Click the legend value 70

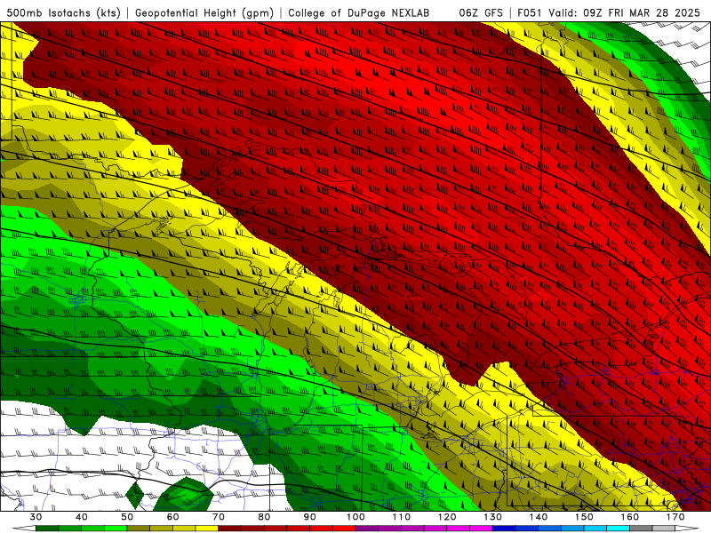pyautogui.click(x=219, y=517)
